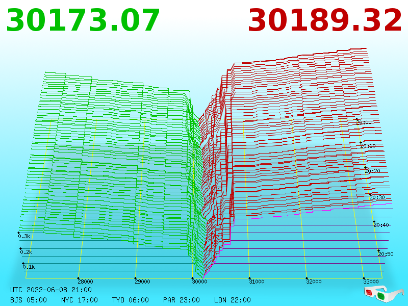The image size is (408, 306).
Task: Click the 20:00 time axis marker
Action: click(364, 122)
